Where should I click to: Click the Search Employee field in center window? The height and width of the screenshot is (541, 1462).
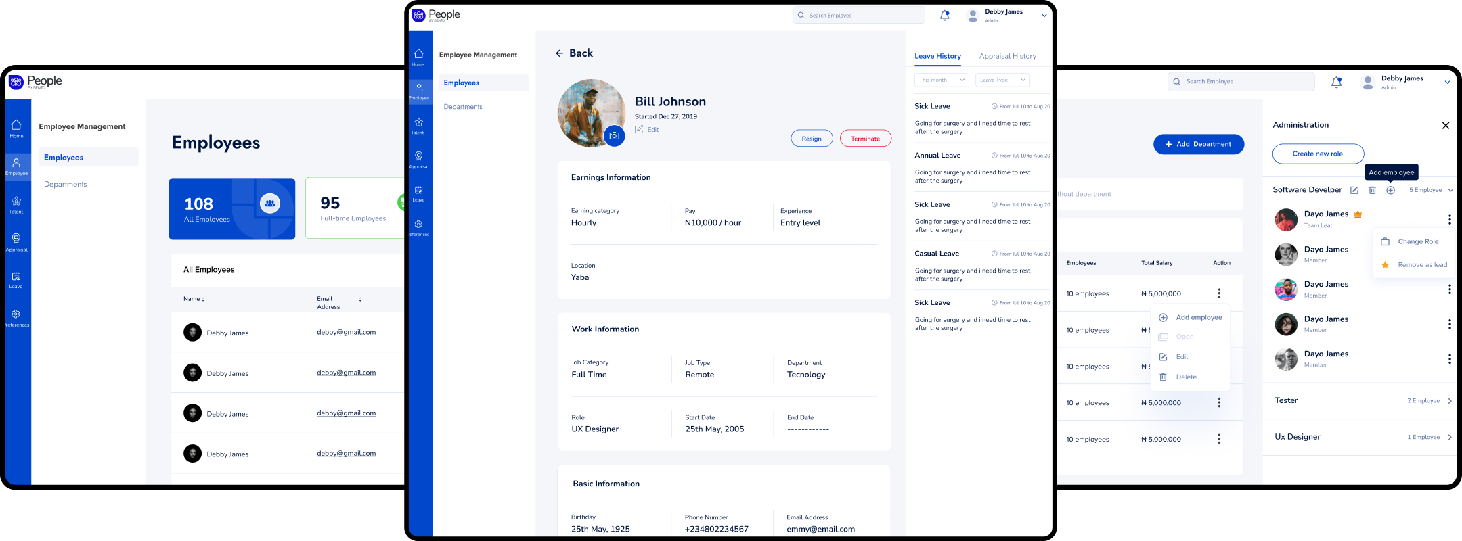(x=858, y=15)
